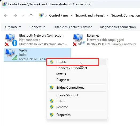Go up one folder level with Up arrow
140x126 pixels.
coord(31,15)
